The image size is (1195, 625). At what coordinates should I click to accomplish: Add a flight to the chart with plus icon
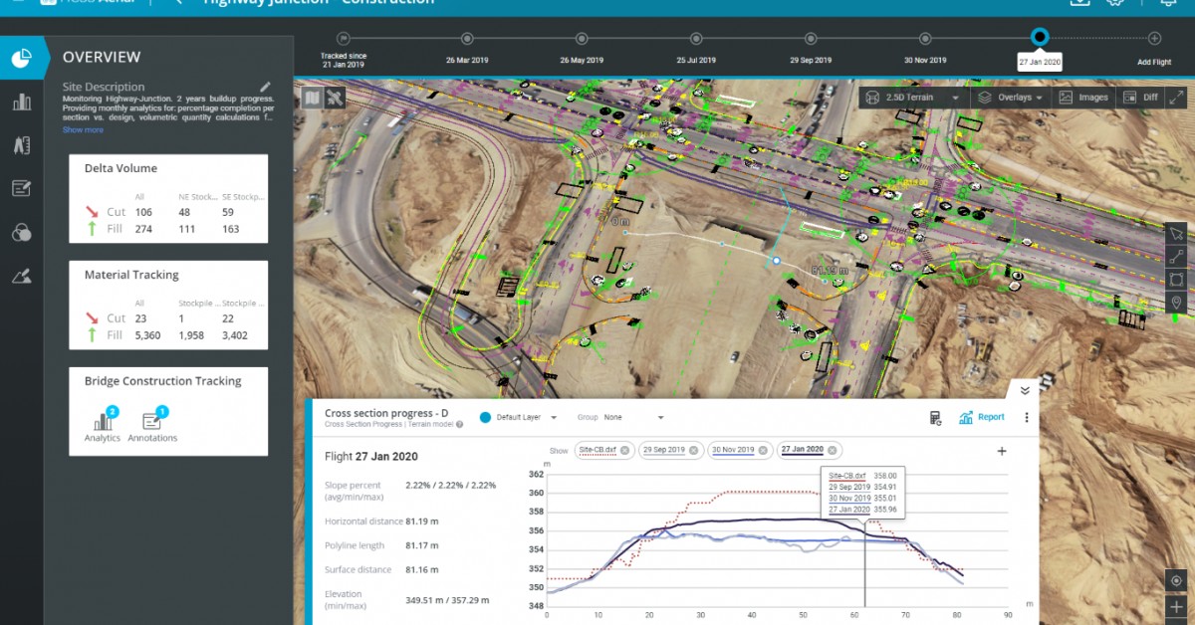tap(1002, 451)
